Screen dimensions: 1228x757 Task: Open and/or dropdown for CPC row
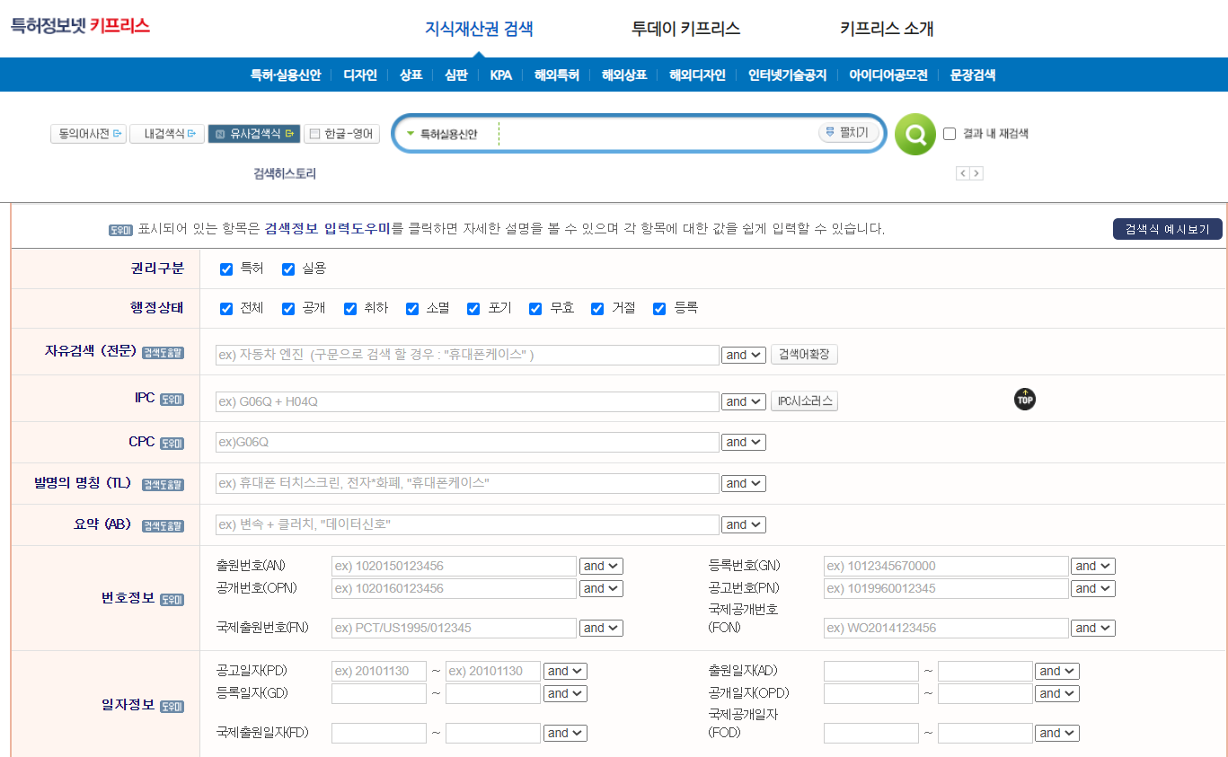pos(744,443)
